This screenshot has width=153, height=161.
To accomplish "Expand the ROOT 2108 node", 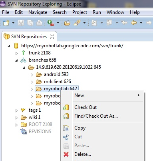I will click(16, 125).
